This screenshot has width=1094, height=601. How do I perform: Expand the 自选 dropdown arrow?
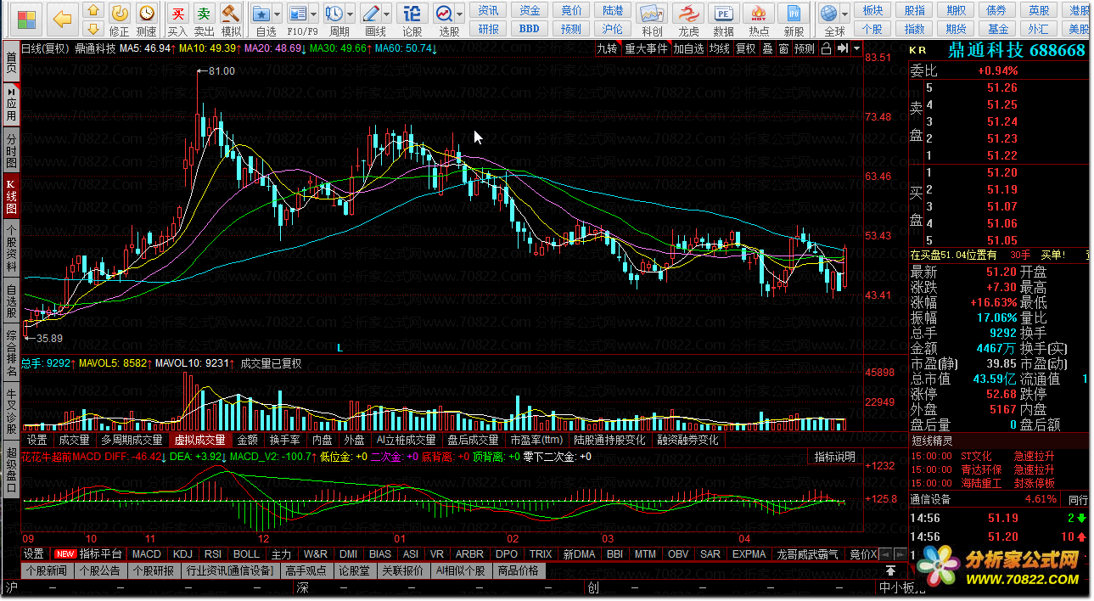coord(278,14)
